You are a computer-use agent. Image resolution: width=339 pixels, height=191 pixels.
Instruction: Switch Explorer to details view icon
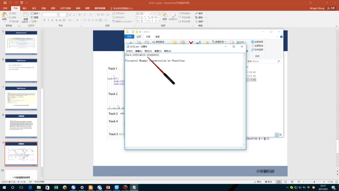click(277, 135)
